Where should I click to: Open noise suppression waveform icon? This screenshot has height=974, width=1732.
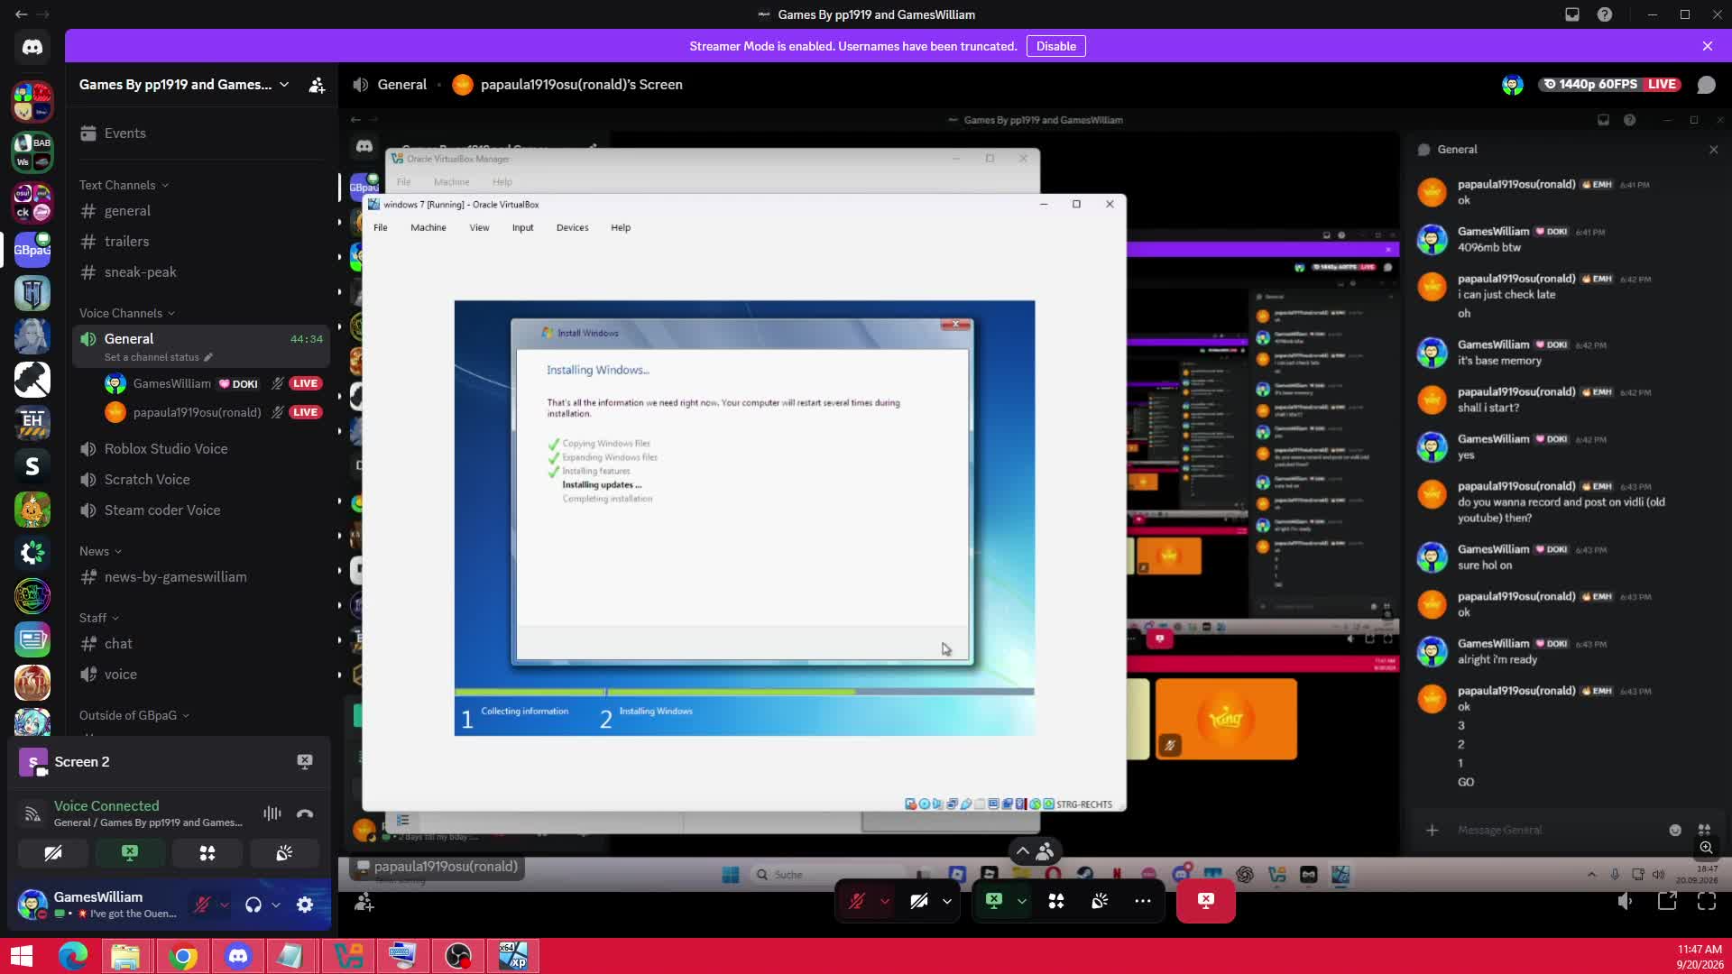tap(272, 813)
